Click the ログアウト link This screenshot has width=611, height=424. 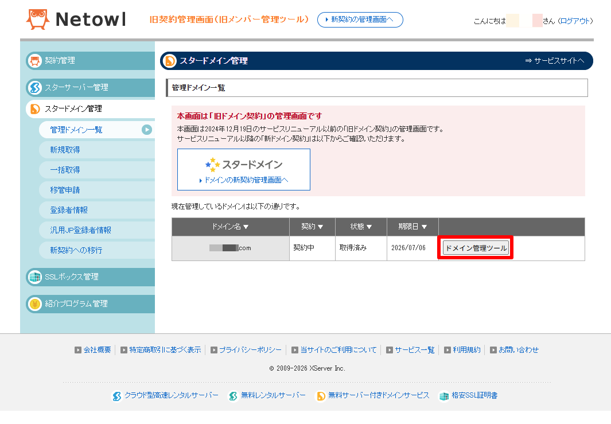[575, 21]
